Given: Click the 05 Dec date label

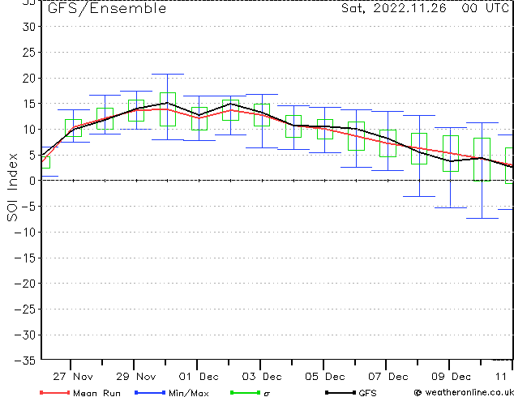Looking at the screenshot, I should coord(325,377).
